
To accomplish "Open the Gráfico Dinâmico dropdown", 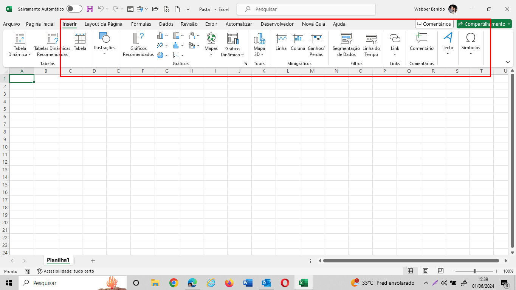I will coord(232,55).
